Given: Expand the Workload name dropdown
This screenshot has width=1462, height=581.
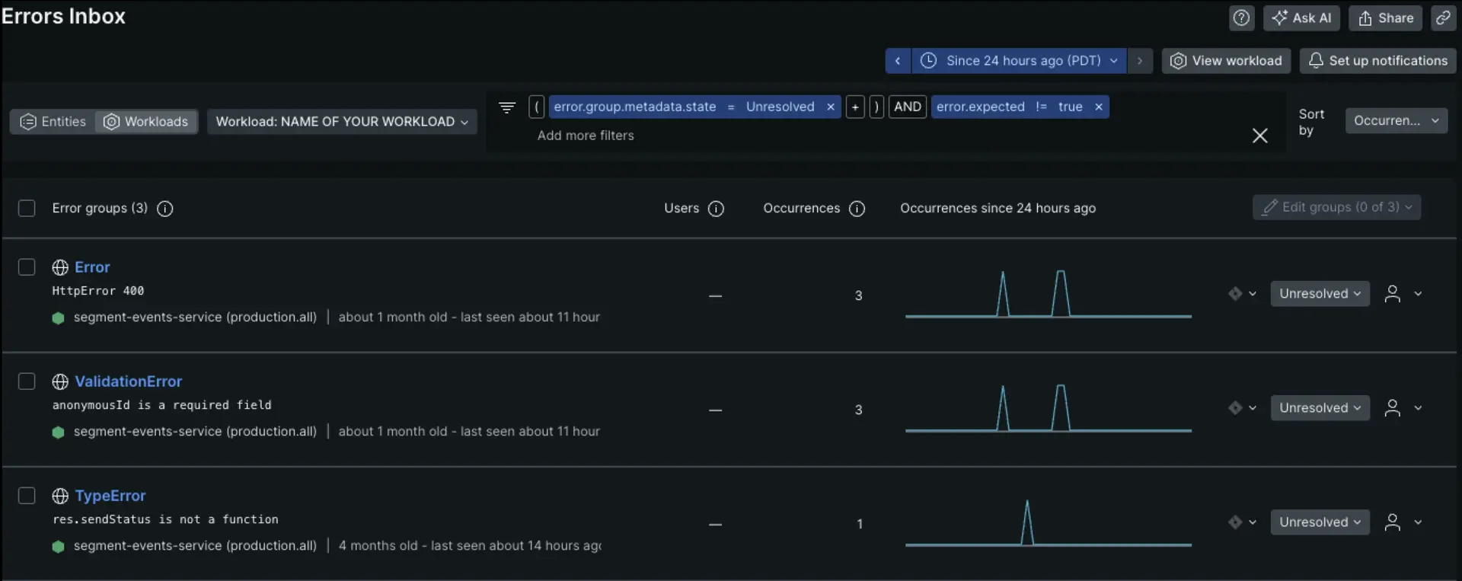Looking at the screenshot, I should click(342, 122).
